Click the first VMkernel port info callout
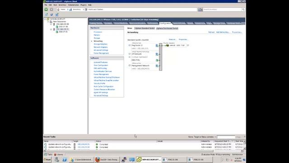 130,45
